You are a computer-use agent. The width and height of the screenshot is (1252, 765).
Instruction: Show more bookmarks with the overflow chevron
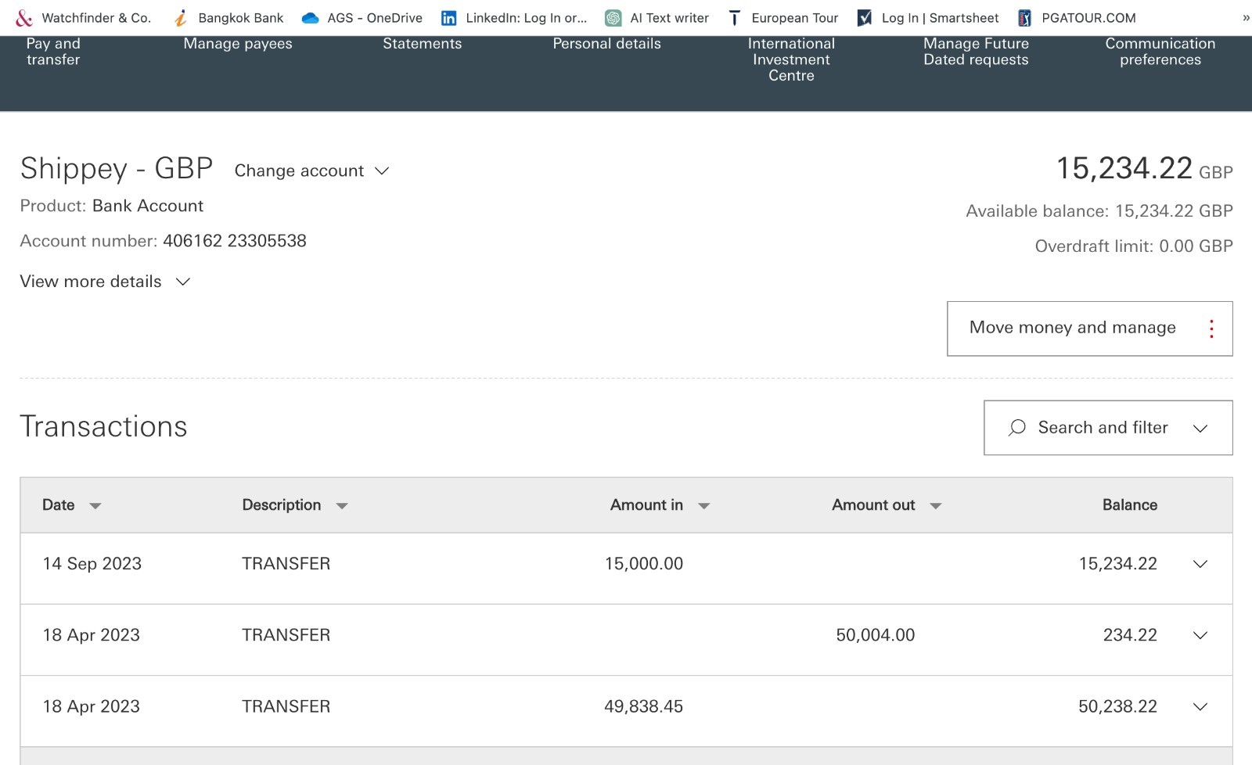1245,18
